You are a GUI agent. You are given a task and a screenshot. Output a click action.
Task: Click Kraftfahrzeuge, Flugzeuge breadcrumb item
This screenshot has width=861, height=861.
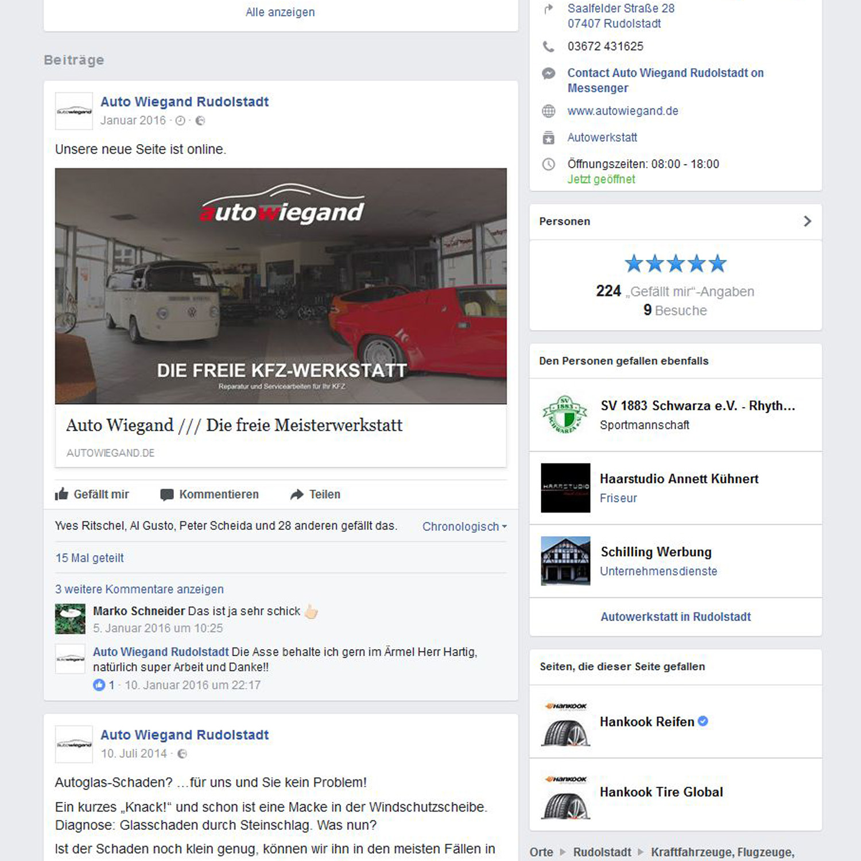(x=723, y=852)
